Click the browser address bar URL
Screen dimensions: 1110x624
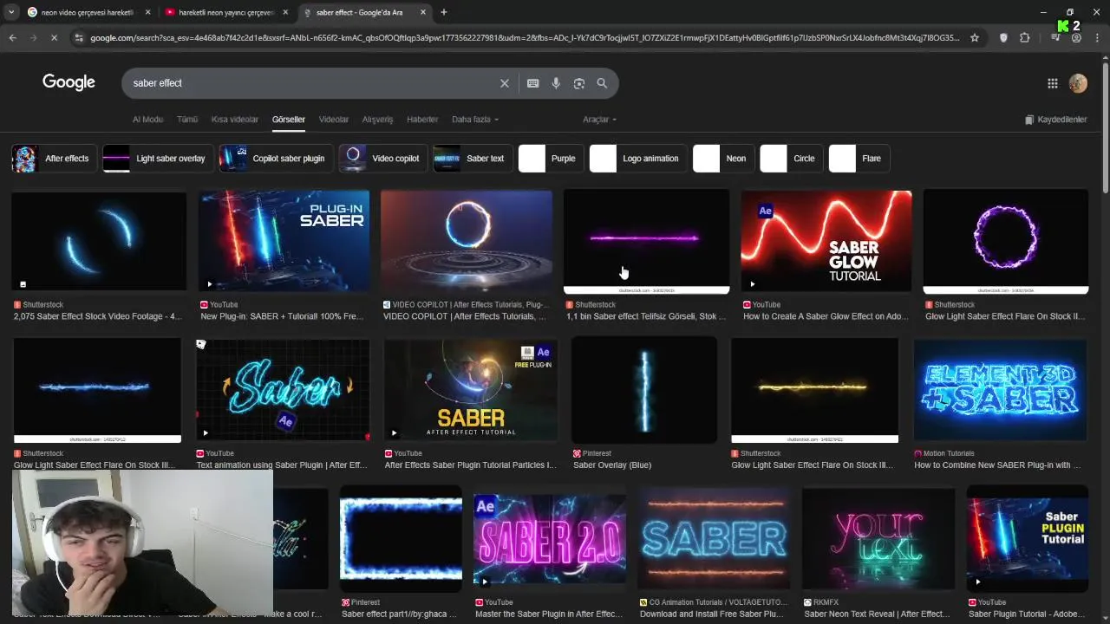point(525,38)
